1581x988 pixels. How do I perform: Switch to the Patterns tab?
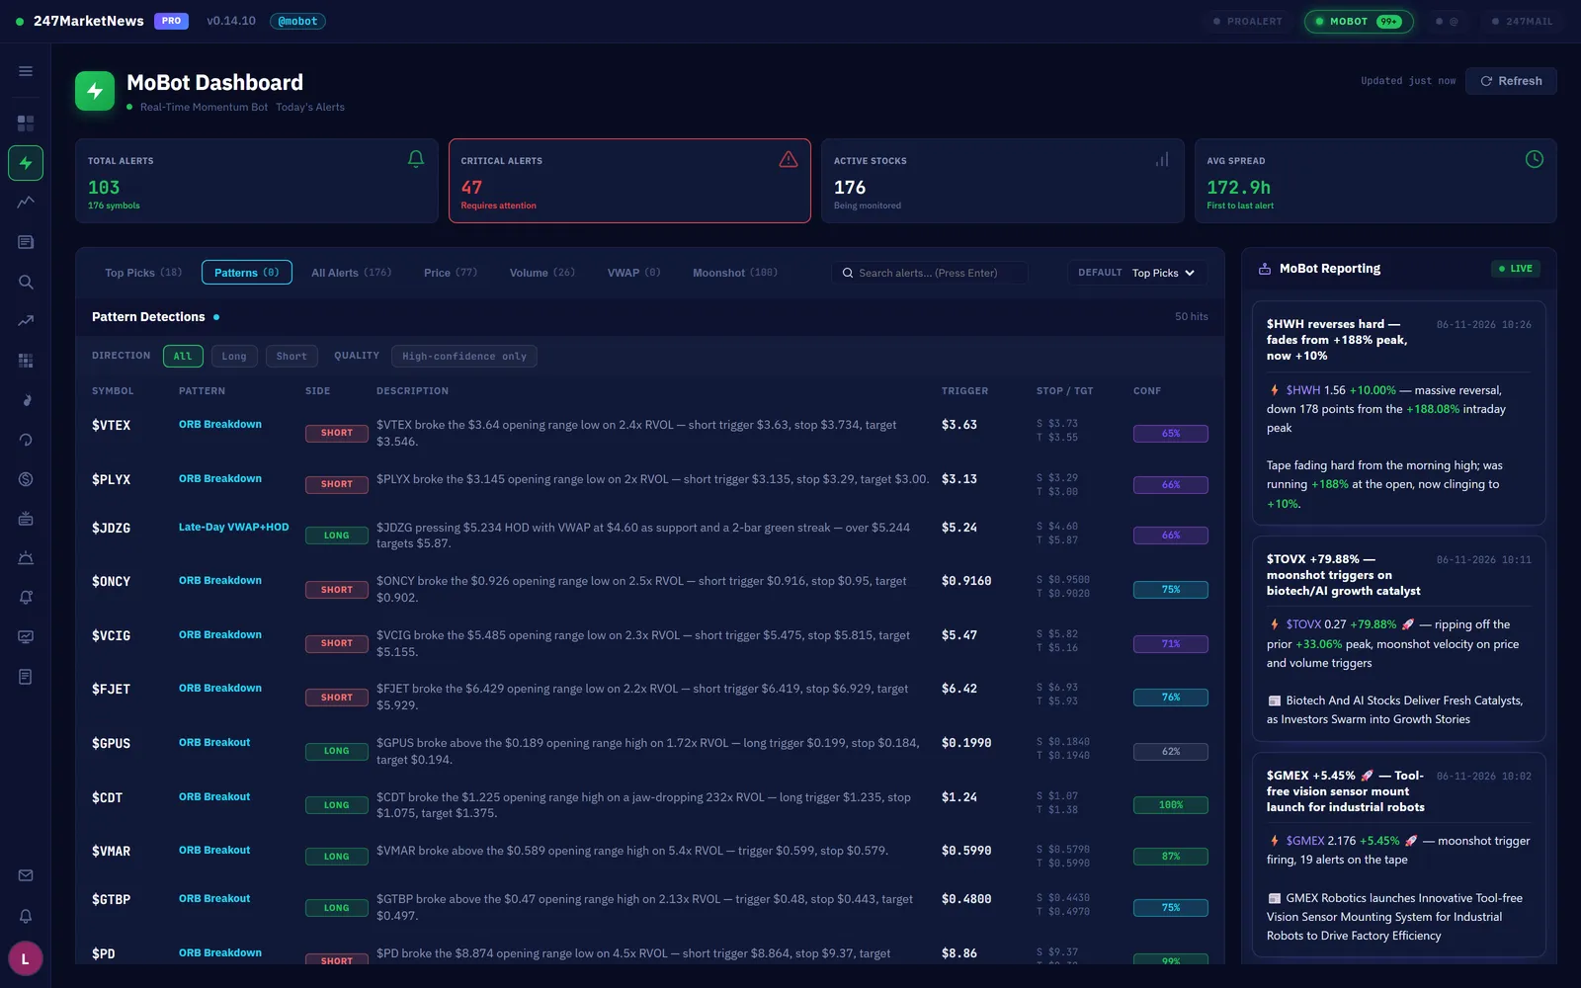tap(247, 273)
